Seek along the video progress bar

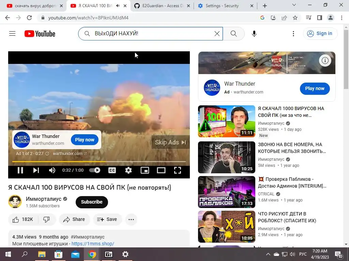click(99, 161)
